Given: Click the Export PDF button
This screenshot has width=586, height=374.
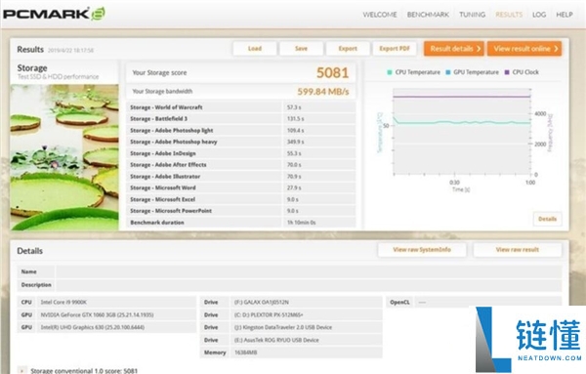Looking at the screenshot, I should [395, 49].
